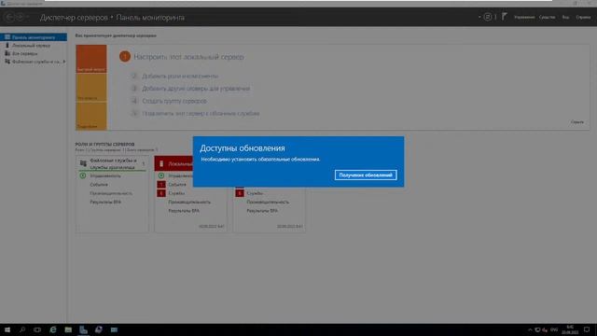Open the Средства menu
Viewport: 597px width, 336px height.
(x=547, y=17)
